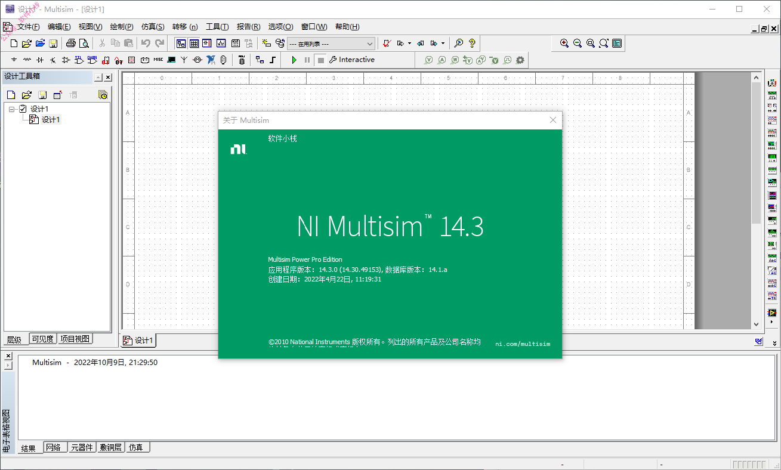Image resolution: width=781 pixels, height=470 pixels.
Task: Place a Bus from component toolbar
Action: click(273, 60)
